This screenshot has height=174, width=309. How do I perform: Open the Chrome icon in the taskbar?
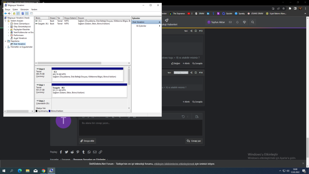coord(43,171)
